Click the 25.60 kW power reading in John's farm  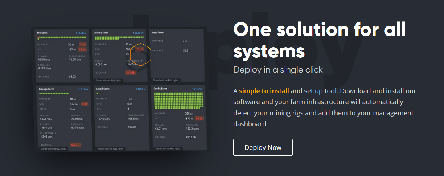[139, 33]
